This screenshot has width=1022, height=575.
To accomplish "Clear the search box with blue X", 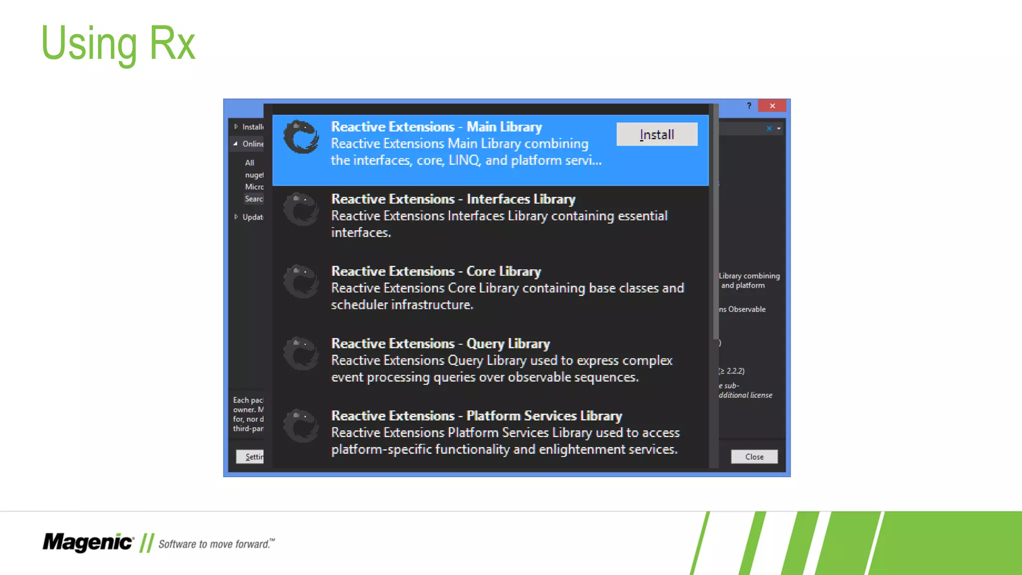I will (x=769, y=128).
